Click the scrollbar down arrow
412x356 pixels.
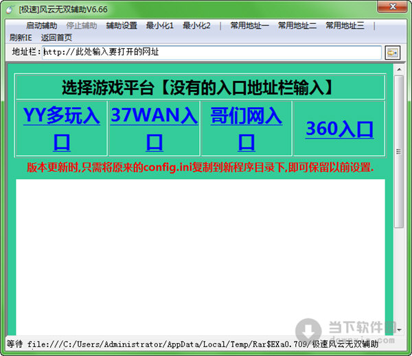[399, 329]
